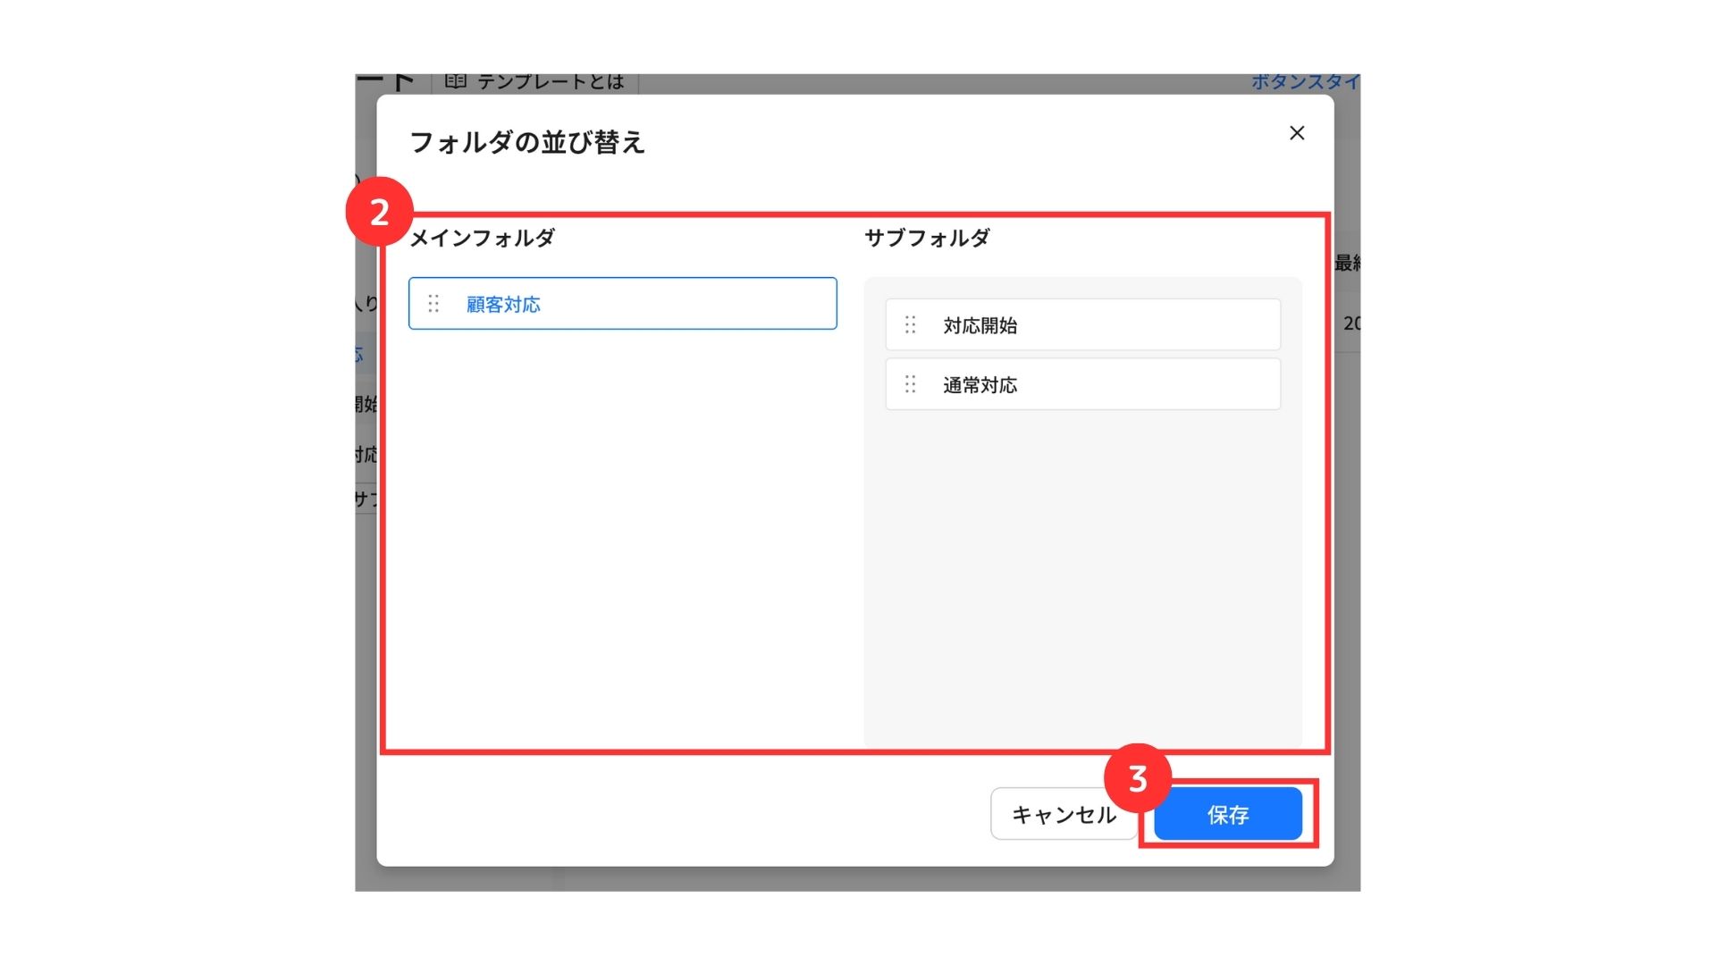Click the drag handle beside 顧客対応

click(x=433, y=304)
